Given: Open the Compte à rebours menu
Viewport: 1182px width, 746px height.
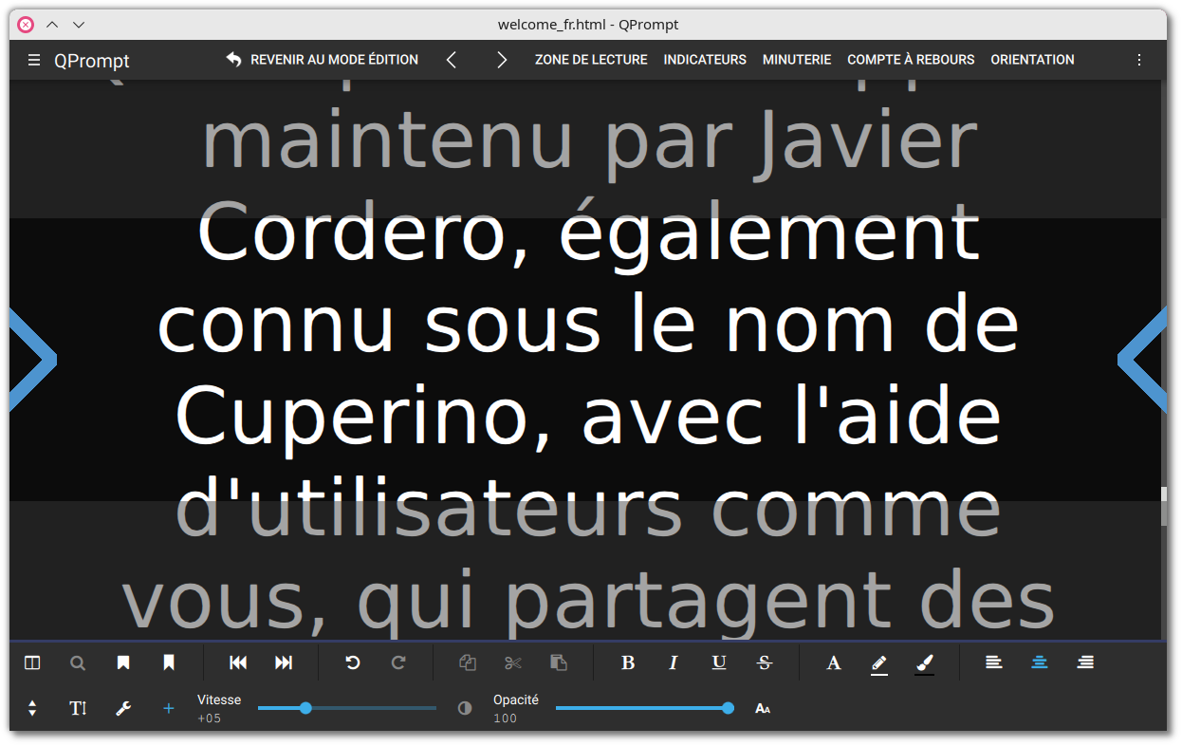Looking at the screenshot, I should [911, 60].
